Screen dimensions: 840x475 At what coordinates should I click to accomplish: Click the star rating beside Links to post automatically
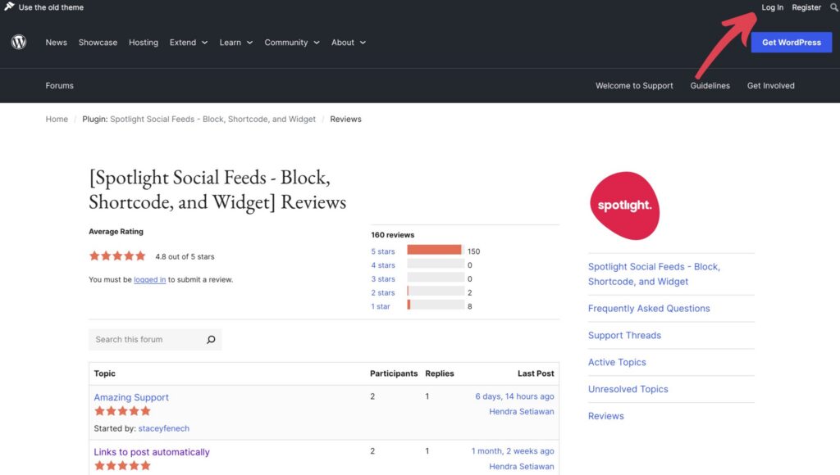121,466
